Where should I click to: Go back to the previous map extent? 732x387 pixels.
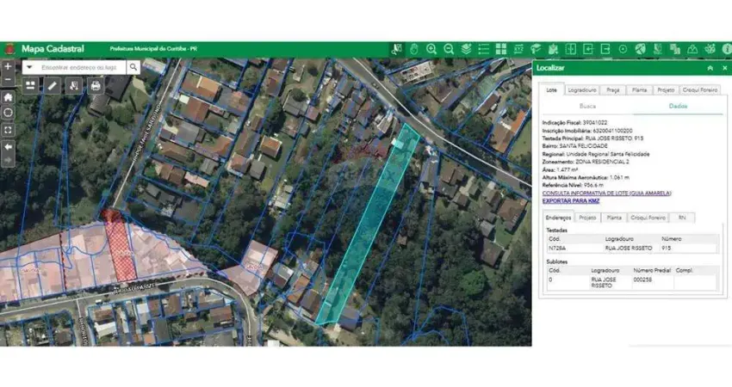8,146
